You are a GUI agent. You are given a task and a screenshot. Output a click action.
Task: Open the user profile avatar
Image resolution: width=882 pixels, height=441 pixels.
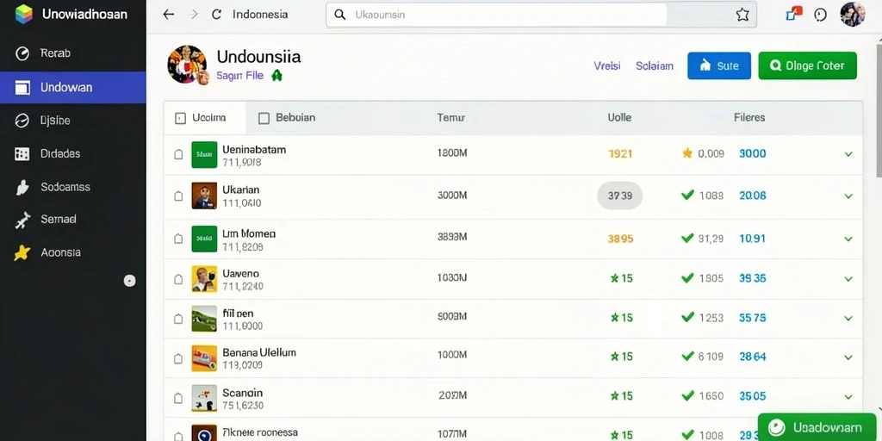(x=853, y=14)
